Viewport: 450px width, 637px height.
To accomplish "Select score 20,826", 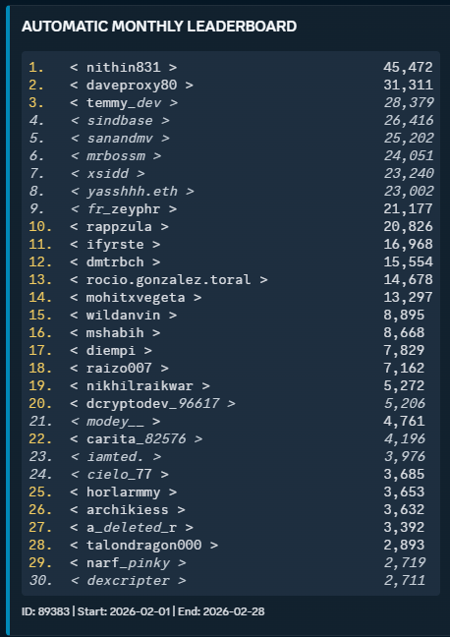I will tap(408, 227).
